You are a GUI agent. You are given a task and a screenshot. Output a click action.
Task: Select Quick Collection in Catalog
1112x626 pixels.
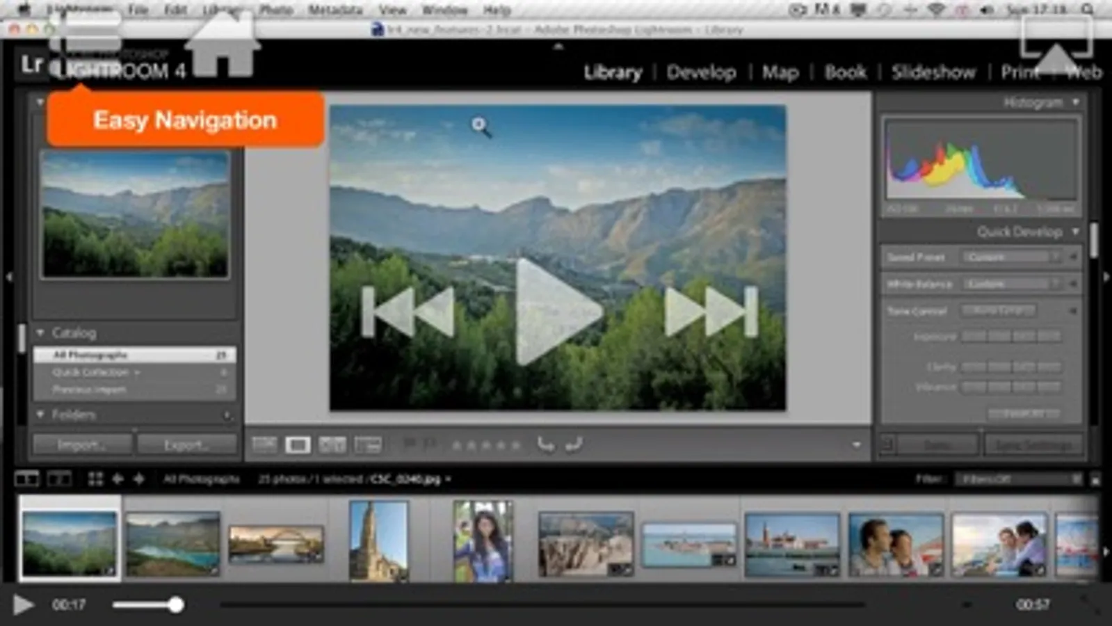pyautogui.click(x=135, y=373)
